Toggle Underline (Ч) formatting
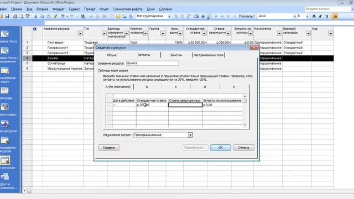 [x=327, y=16]
